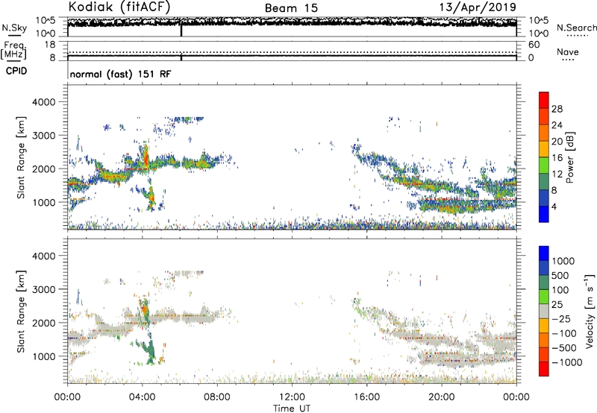Select the '25' label on Velocity colorbar
The height and width of the screenshot is (413, 597).
(x=557, y=304)
